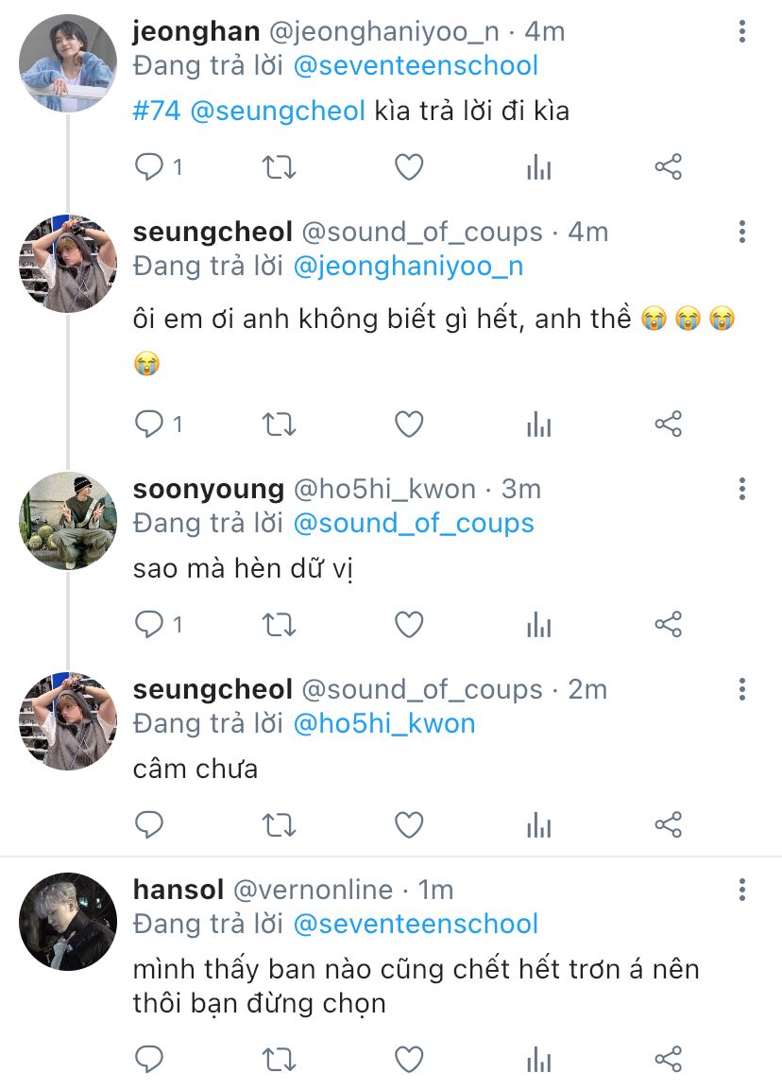
Task: View analytics for "câm chưa" tweet
Action: 538,825
